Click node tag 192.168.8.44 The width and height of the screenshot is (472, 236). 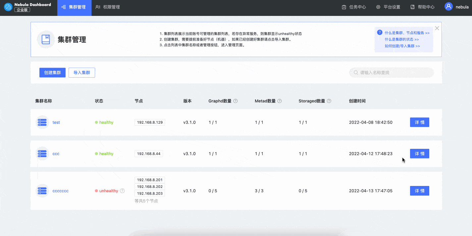(149, 154)
